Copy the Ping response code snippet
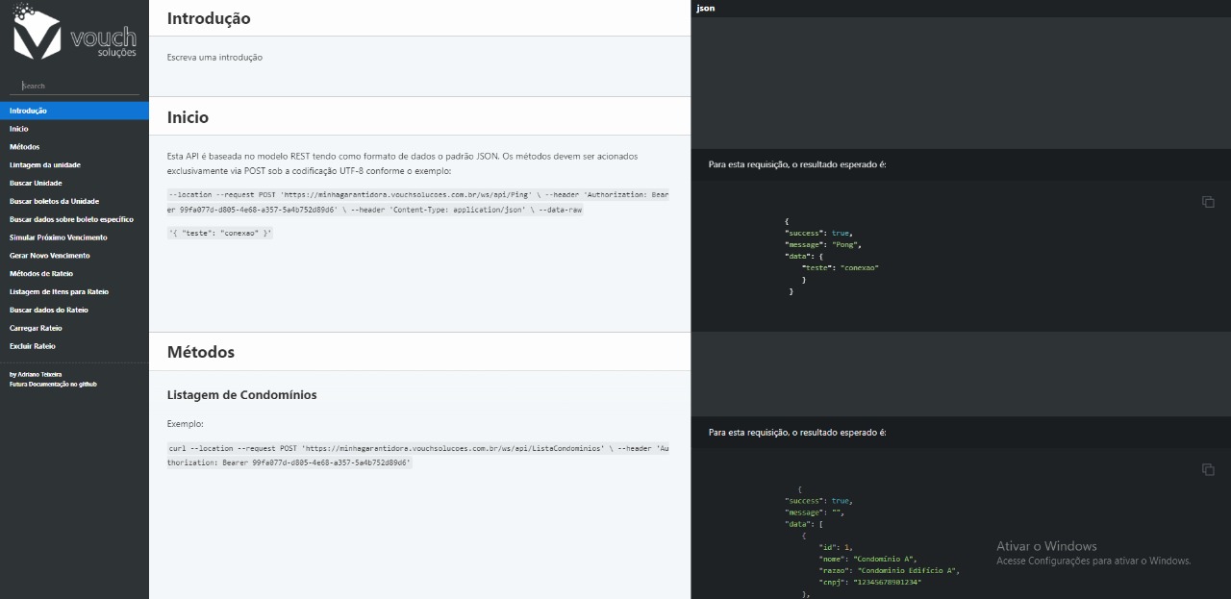Screen dimensions: 1231x599 (x=1208, y=203)
